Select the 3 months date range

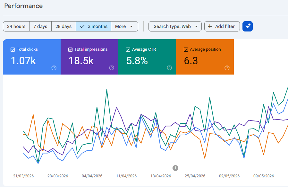94,26
